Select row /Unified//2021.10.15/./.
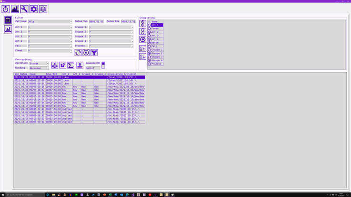351x197 pixels. click(x=80, y=119)
